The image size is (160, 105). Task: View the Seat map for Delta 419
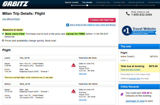click(x=83, y=100)
